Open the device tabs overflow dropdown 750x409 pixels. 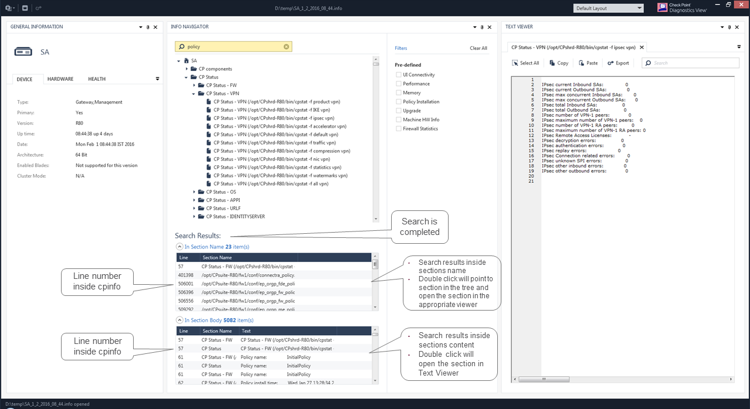point(157,79)
